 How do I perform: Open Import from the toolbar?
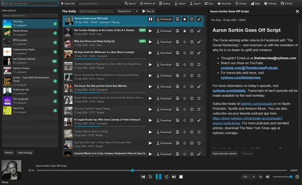click(180, 4)
